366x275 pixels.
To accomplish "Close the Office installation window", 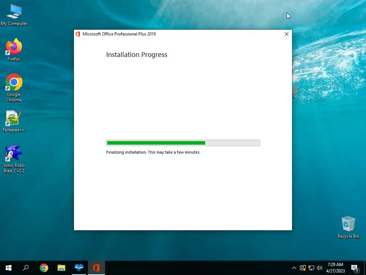I will 287,34.
